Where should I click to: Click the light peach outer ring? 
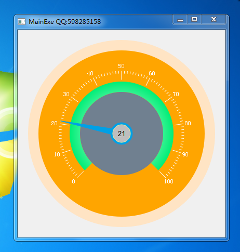click(x=122, y=45)
